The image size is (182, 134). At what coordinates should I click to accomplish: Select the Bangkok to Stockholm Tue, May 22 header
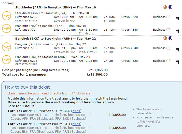point(55,39)
